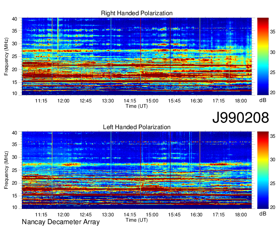This screenshot has width=280, height=227.
Task: Click 35 dB tick on Right Handed colorbar
Action: coord(273,32)
